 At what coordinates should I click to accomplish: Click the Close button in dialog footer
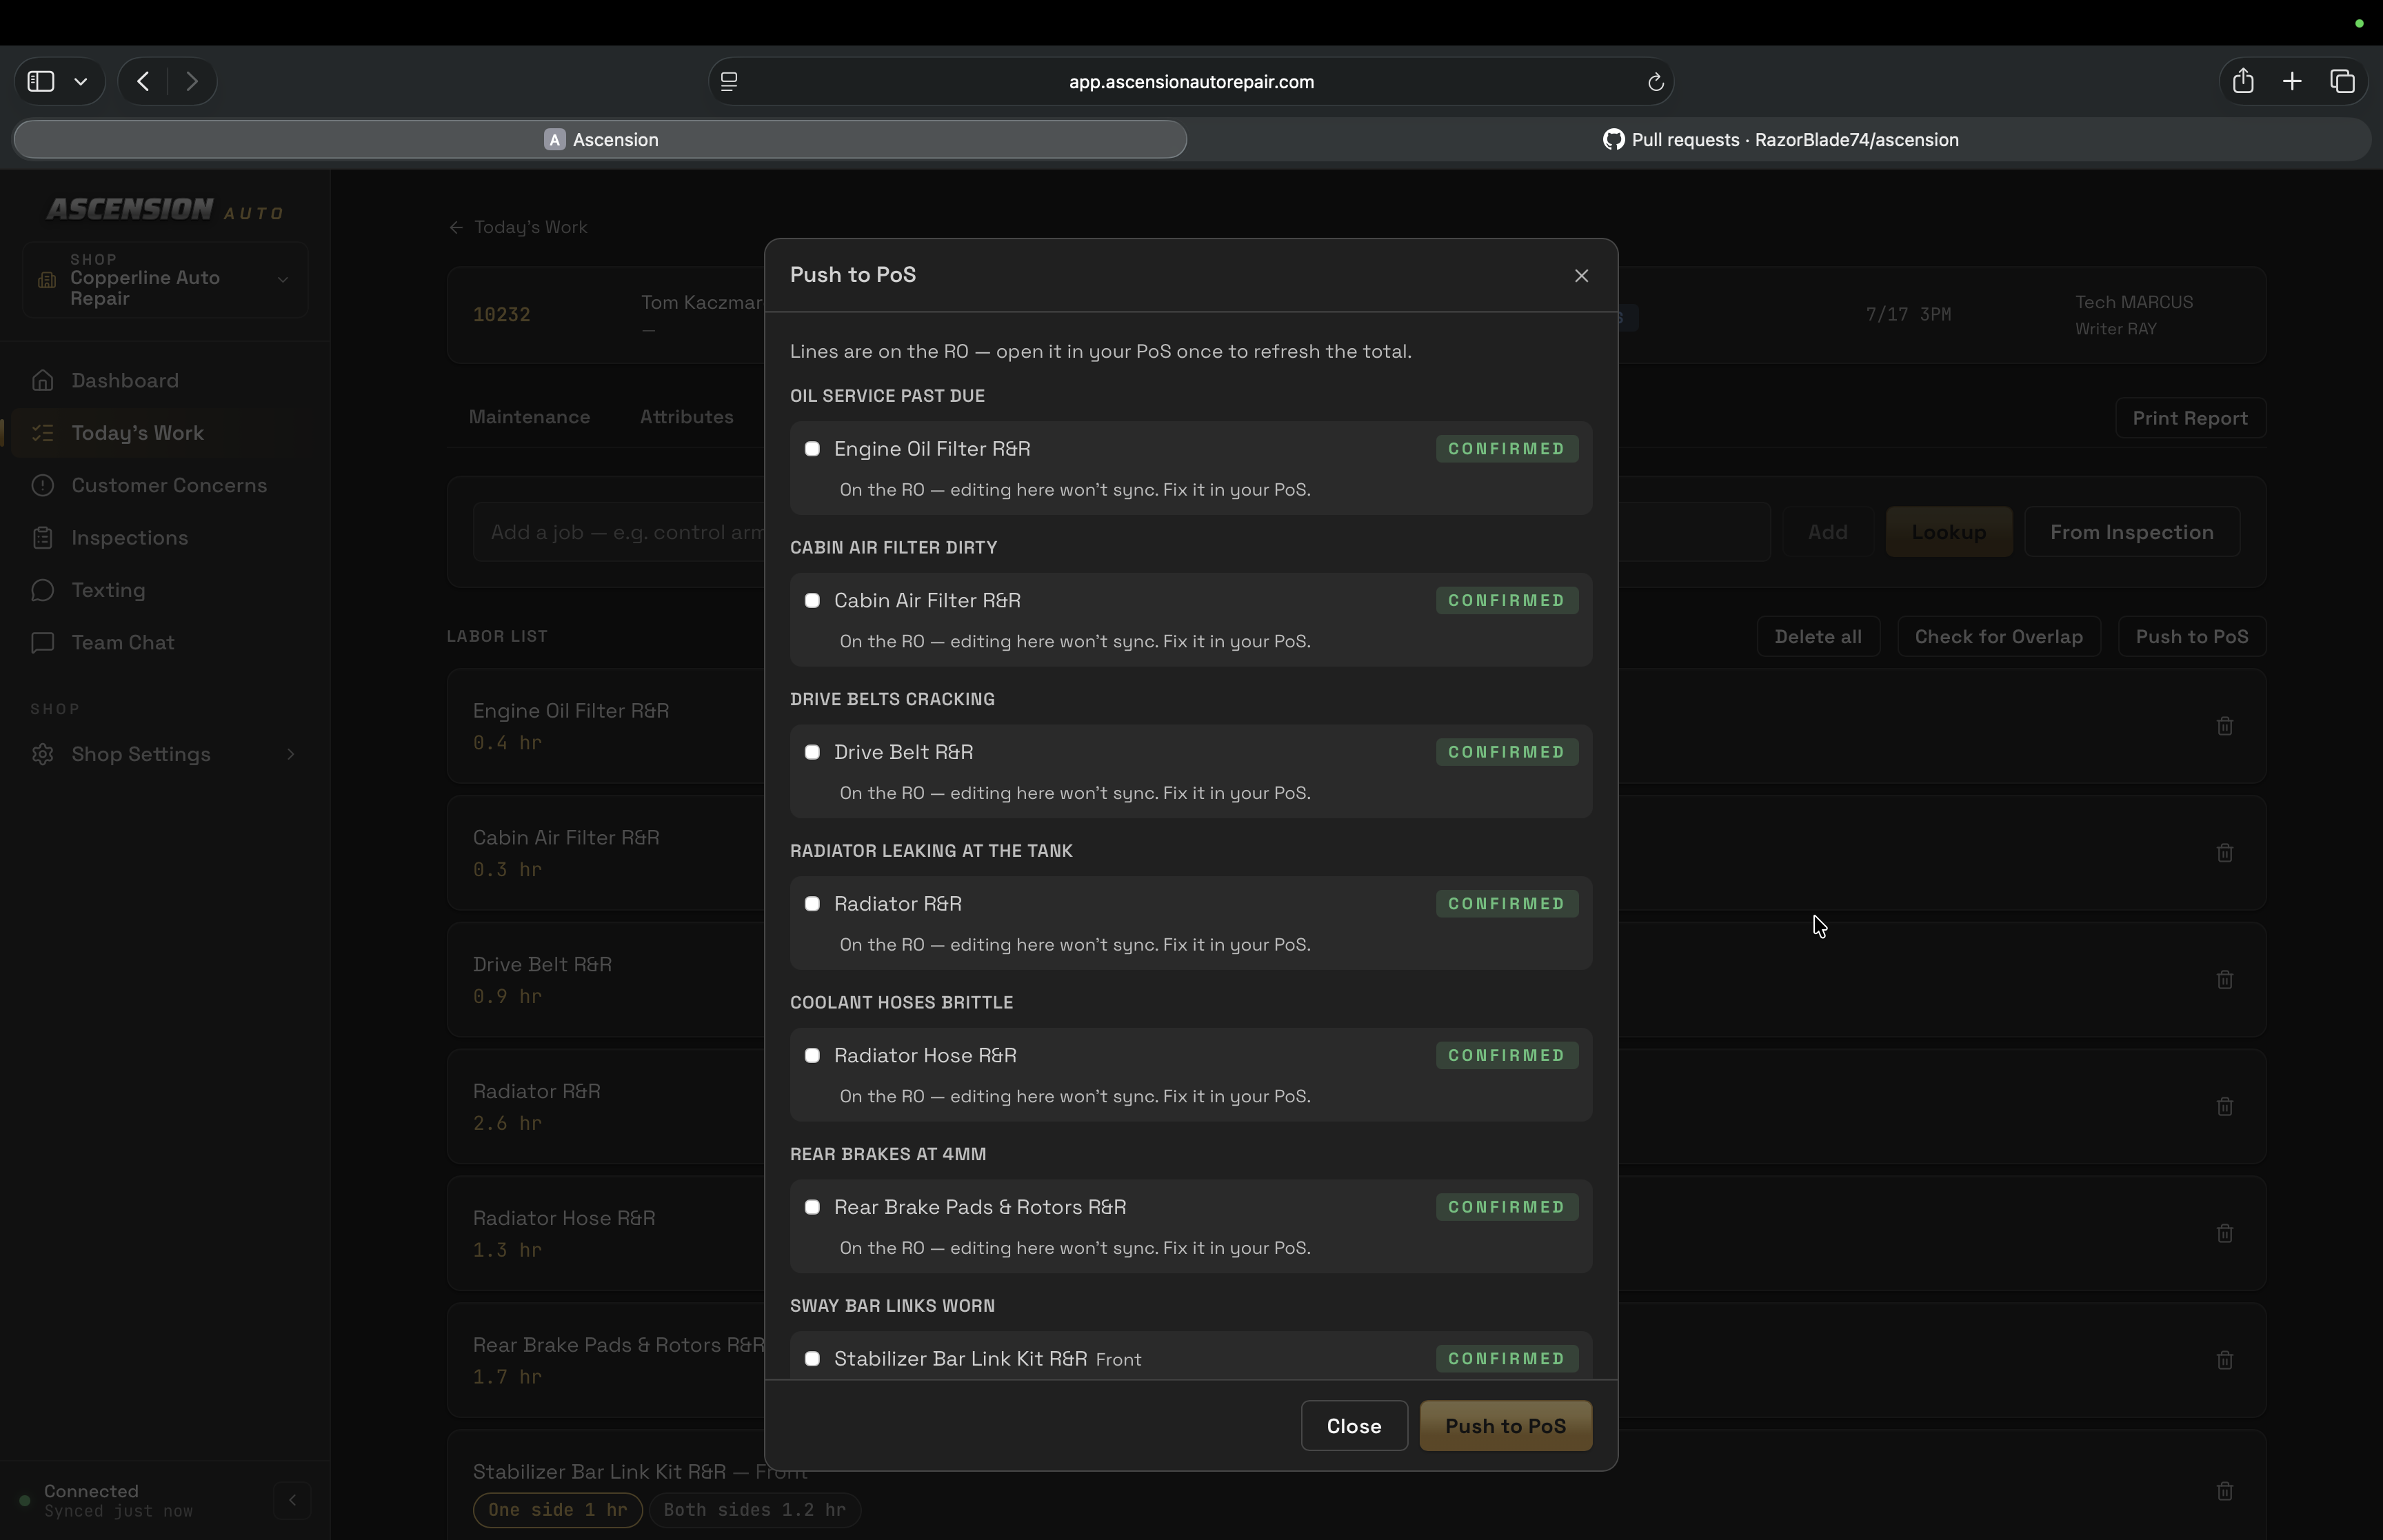[x=1354, y=1426]
